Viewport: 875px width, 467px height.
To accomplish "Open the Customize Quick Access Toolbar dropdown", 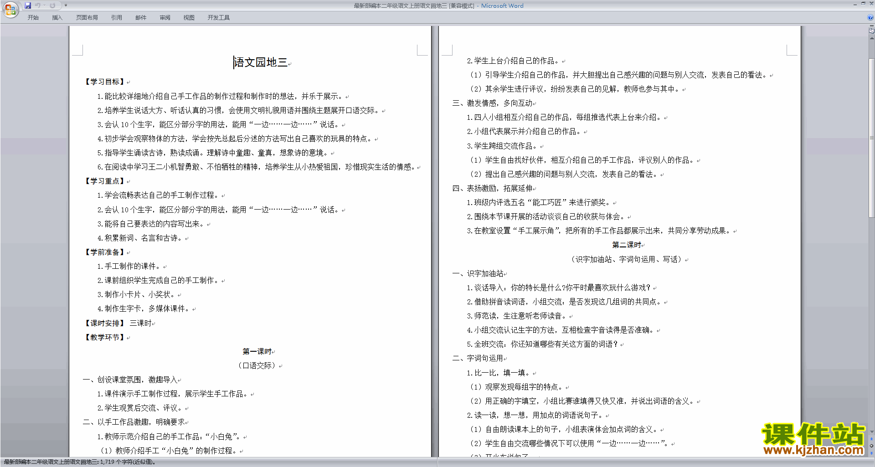I will 66,5.
